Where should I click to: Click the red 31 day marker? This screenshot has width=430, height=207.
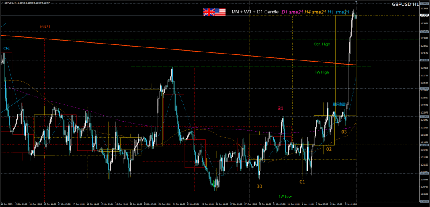[281, 109]
